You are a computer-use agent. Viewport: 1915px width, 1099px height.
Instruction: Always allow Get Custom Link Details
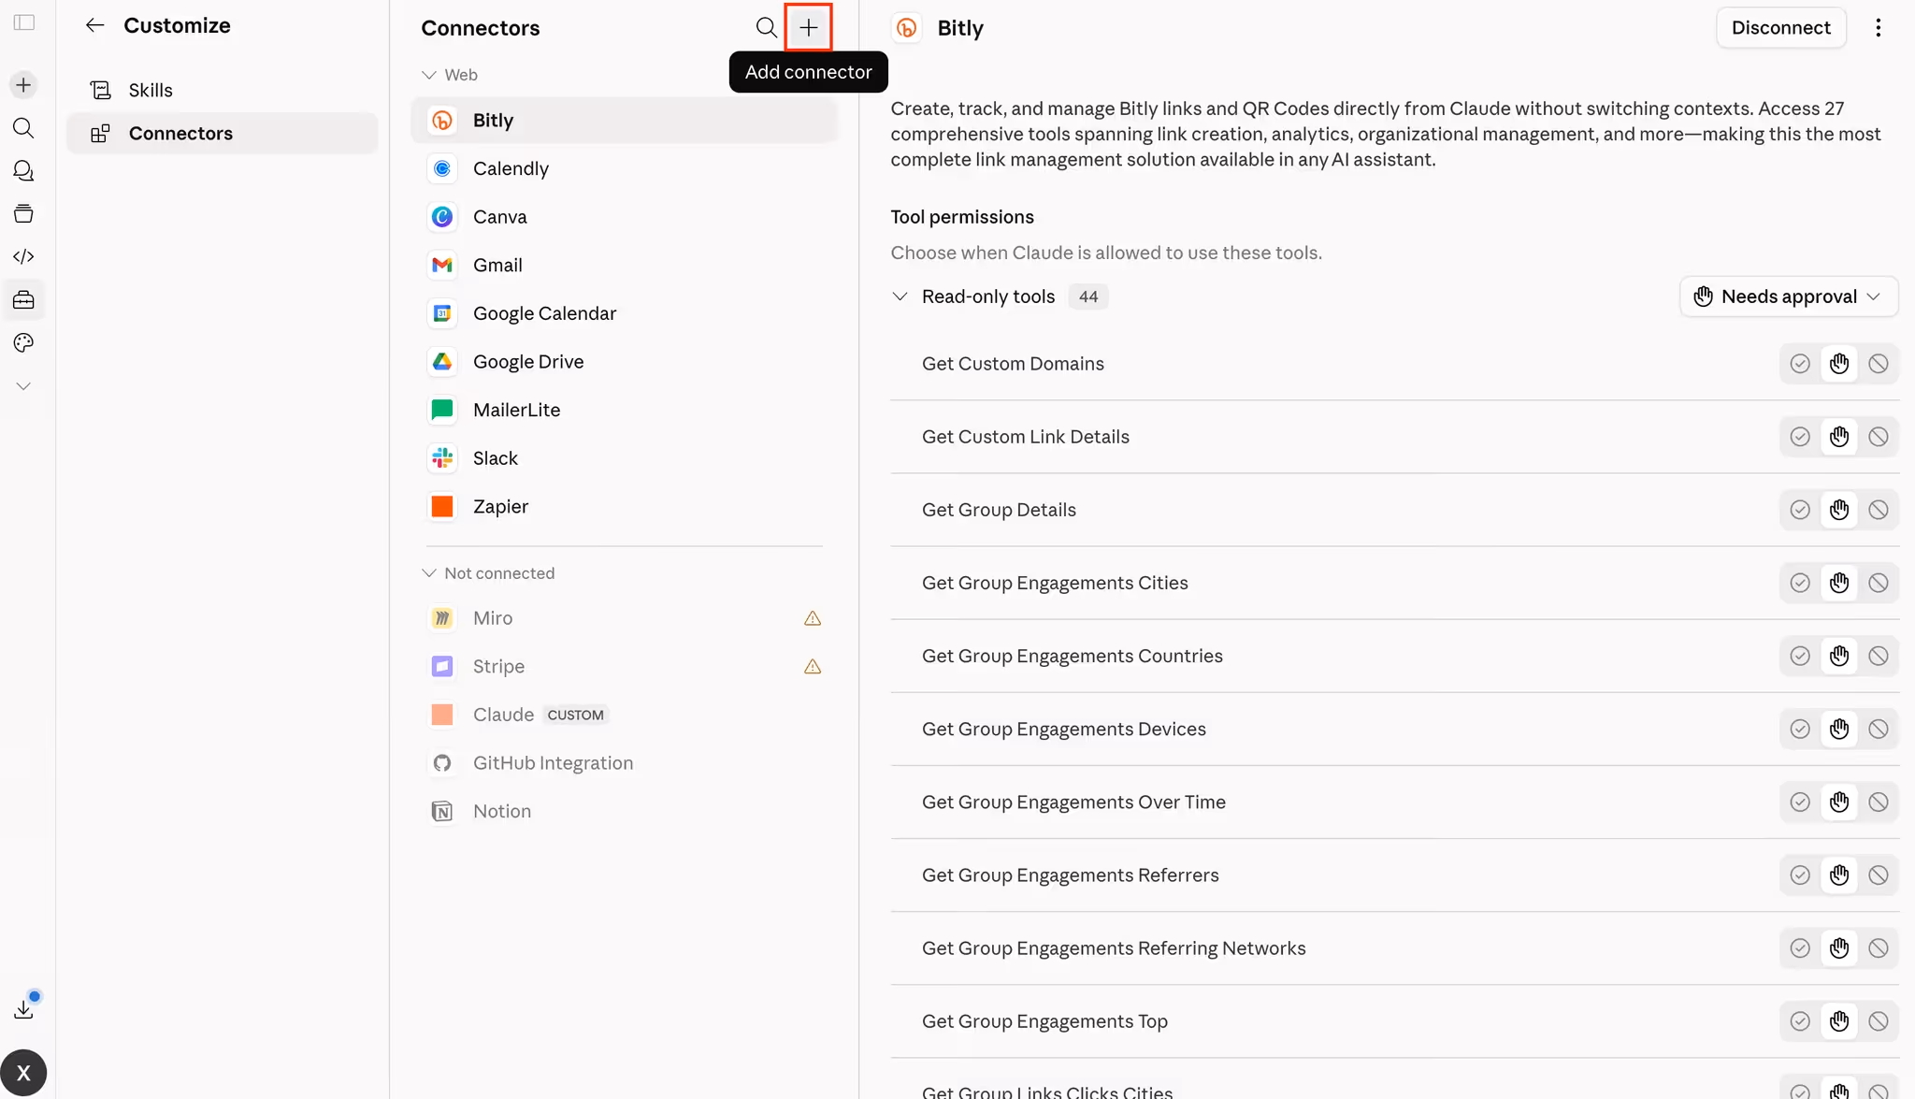(x=1800, y=437)
